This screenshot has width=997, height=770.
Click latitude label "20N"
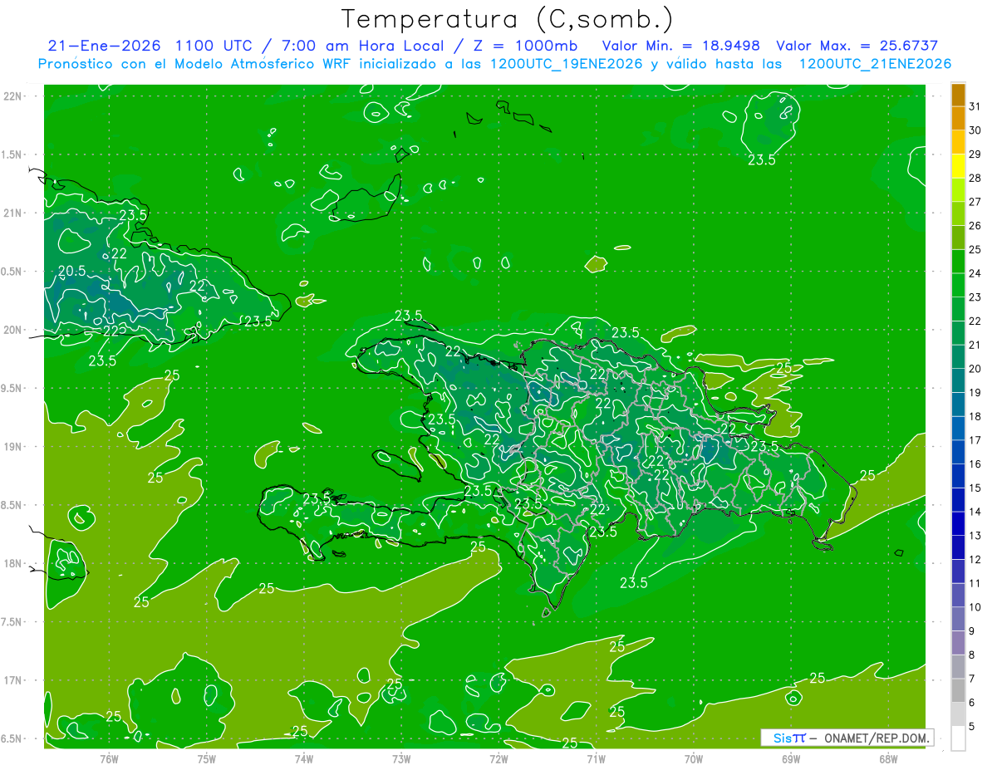click(x=14, y=330)
